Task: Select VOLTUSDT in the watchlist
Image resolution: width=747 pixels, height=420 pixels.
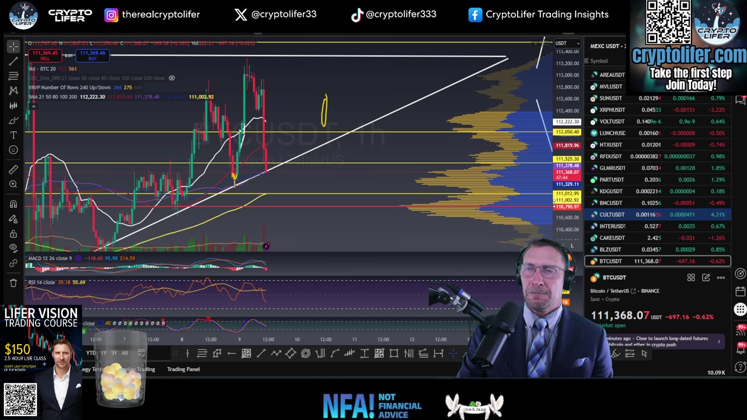Action: pyautogui.click(x=657, y=121)
